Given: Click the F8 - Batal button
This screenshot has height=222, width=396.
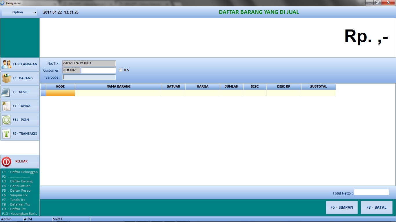Looking at the screenshot, I should (x=376, y=207).
